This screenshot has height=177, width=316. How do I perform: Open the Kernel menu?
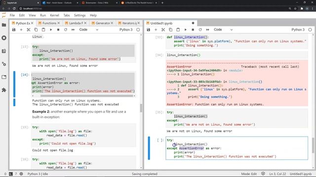tap(55, 15)
